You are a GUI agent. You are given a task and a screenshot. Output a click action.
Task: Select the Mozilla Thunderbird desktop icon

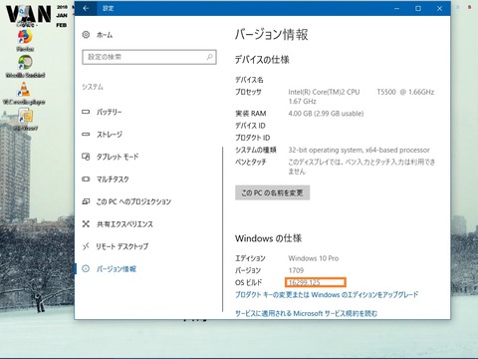point(25,66)
